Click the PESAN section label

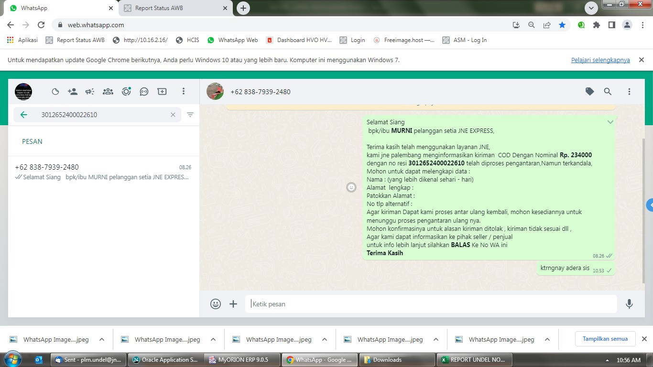(x=32, y=141)
